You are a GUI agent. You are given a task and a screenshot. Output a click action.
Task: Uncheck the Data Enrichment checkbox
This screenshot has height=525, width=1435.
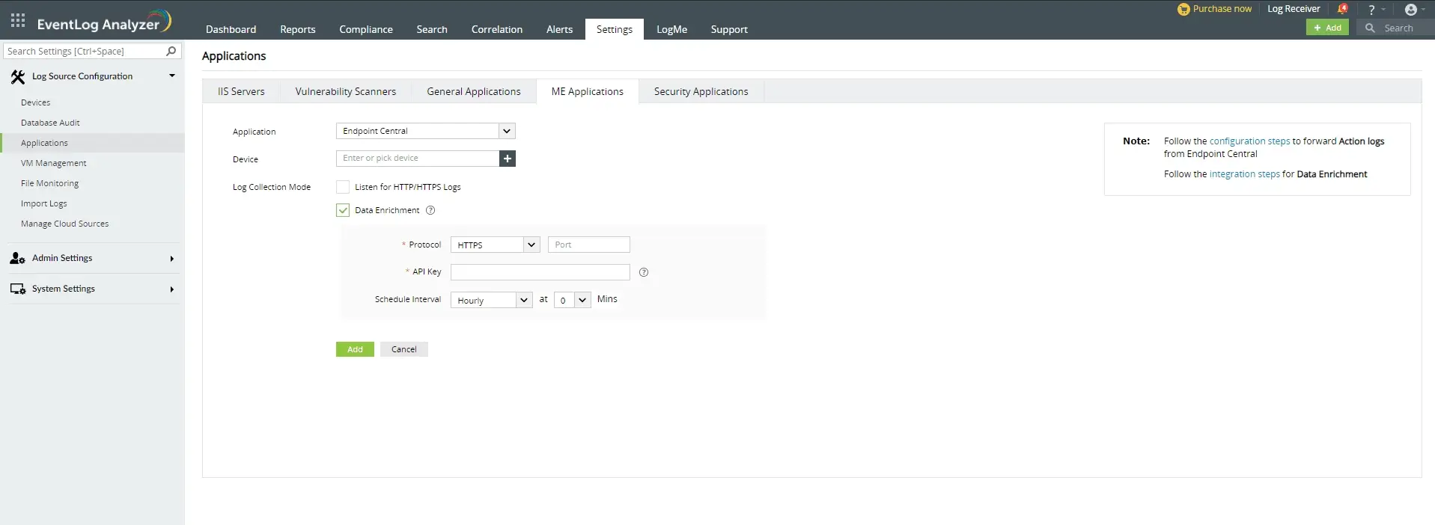pos(343,210)
